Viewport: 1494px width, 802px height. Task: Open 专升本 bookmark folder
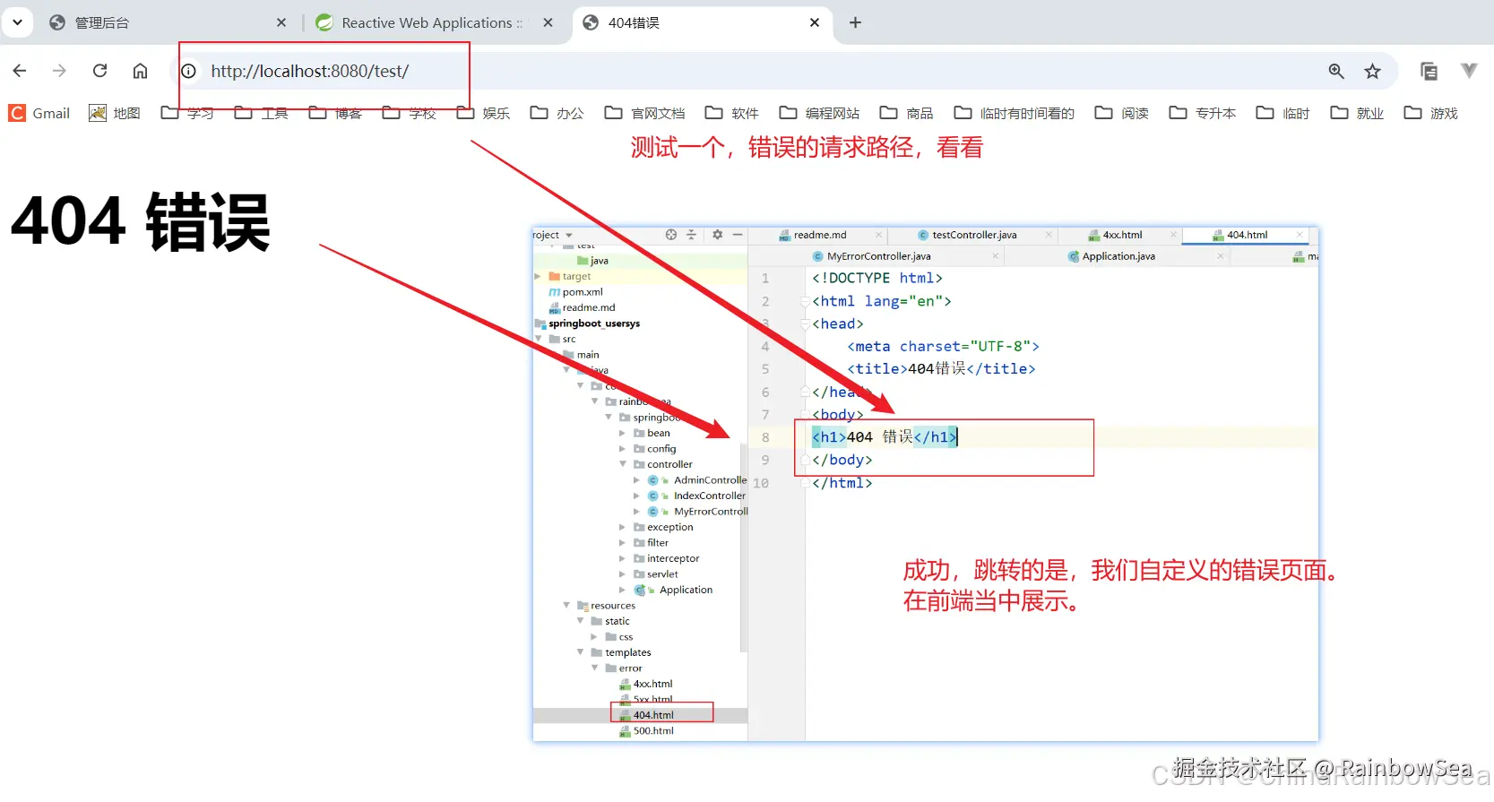coord(1203,113)
